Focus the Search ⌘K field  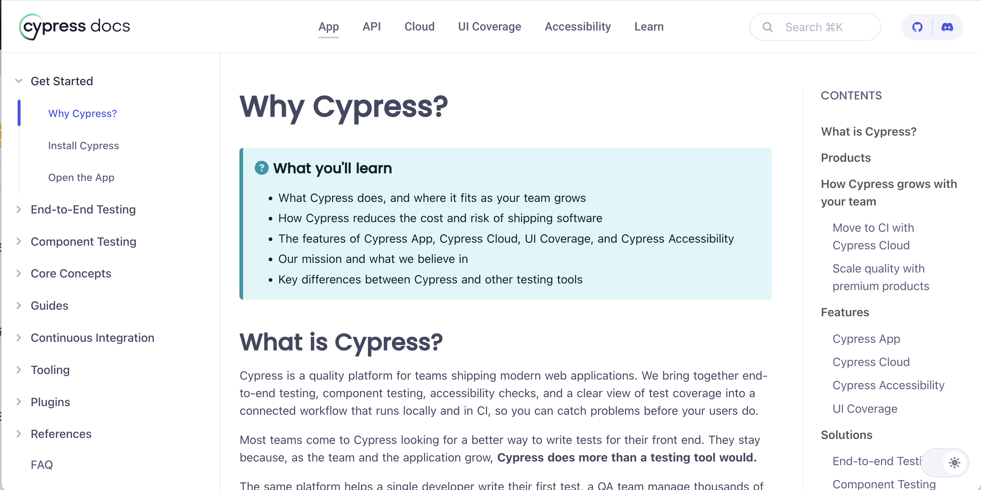815,27
